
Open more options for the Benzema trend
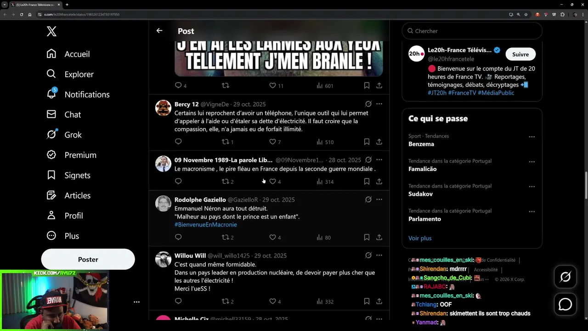pyautogui.click(x=531, y=137)
